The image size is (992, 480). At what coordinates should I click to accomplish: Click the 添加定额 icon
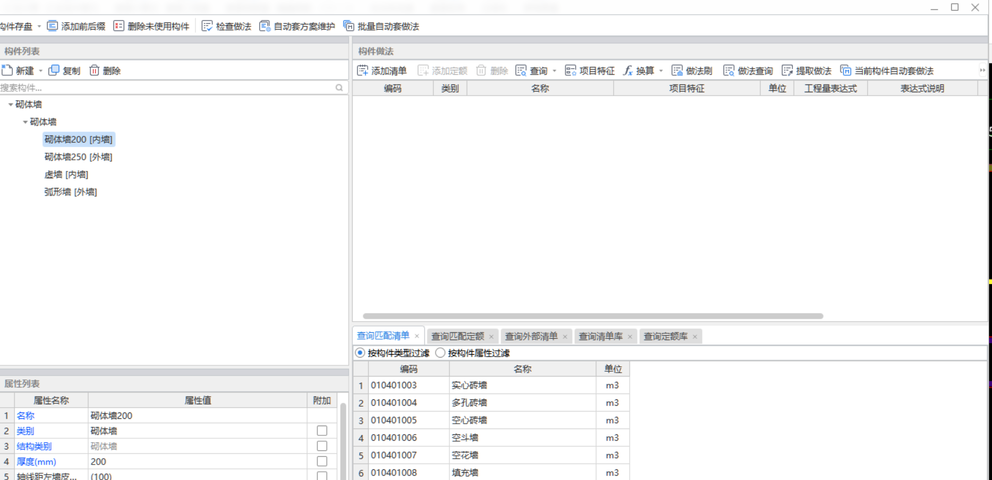[423, 70]
